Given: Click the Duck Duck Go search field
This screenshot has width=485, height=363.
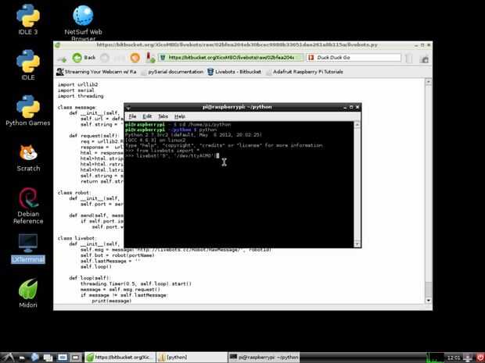Looking at the screenshot, I should [354, 58].
